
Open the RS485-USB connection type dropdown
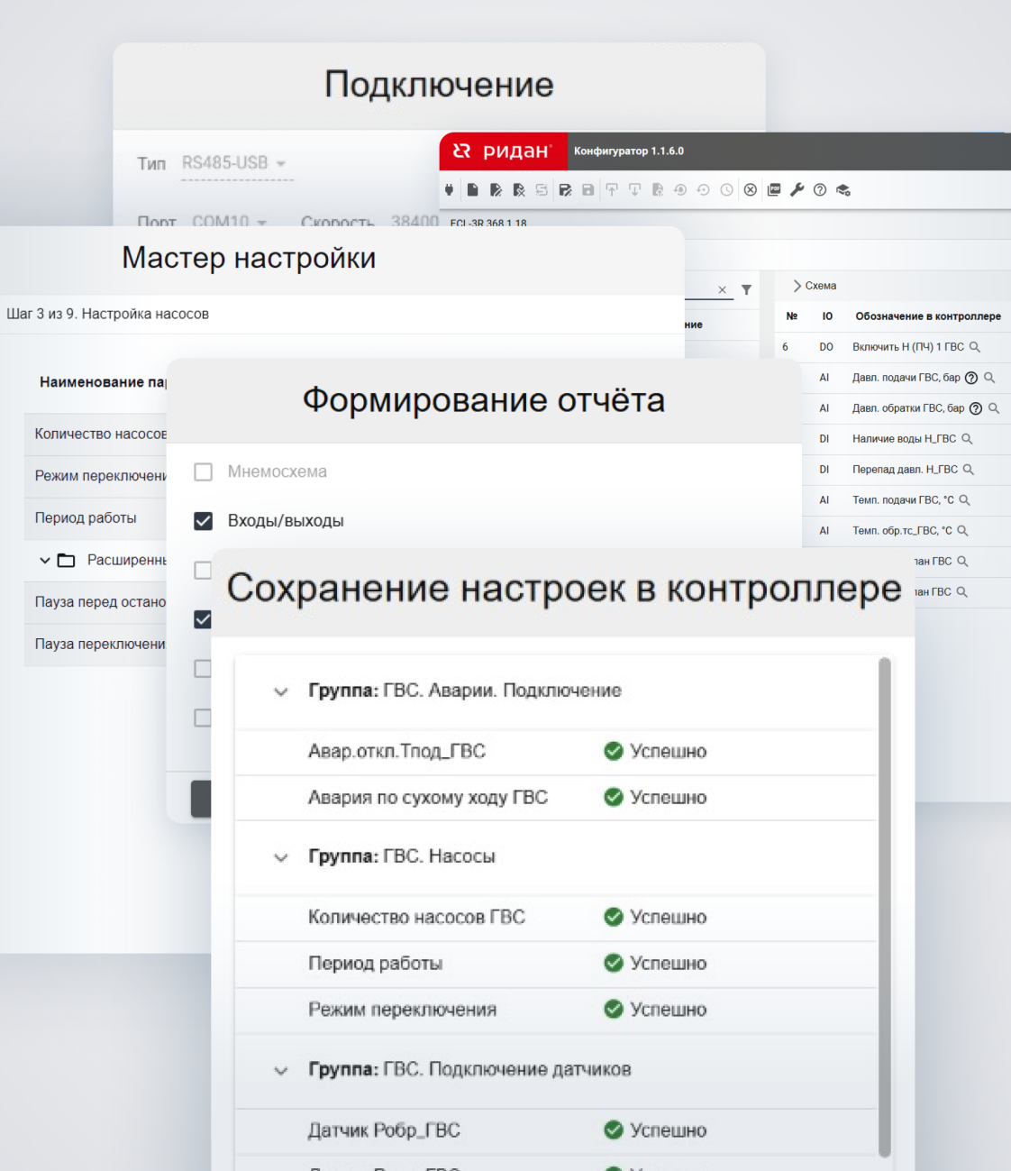coord(234,163)
